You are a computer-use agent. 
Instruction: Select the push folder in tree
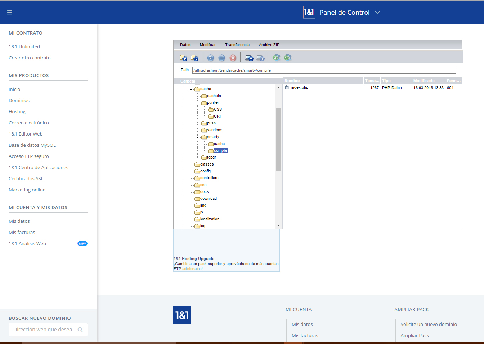click(211, 123)
